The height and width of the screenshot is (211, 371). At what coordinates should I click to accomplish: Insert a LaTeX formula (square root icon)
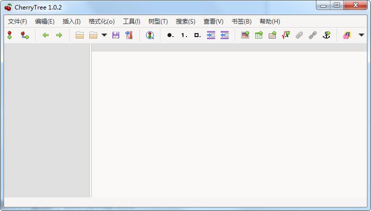tap(286, 35)
